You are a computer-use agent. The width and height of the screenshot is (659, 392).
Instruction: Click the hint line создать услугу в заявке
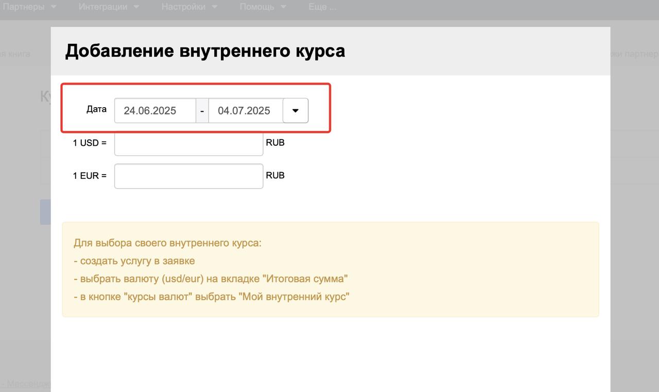pos(134,261)
